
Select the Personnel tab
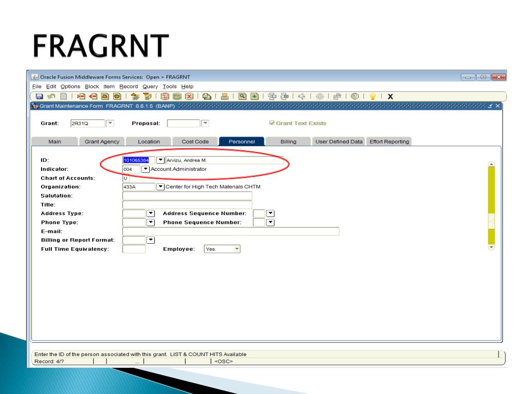click(x=242, y=142)
